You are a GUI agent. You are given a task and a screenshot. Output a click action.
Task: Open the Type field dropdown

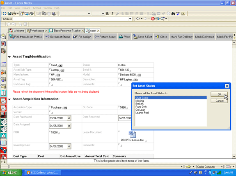[61, 65]
